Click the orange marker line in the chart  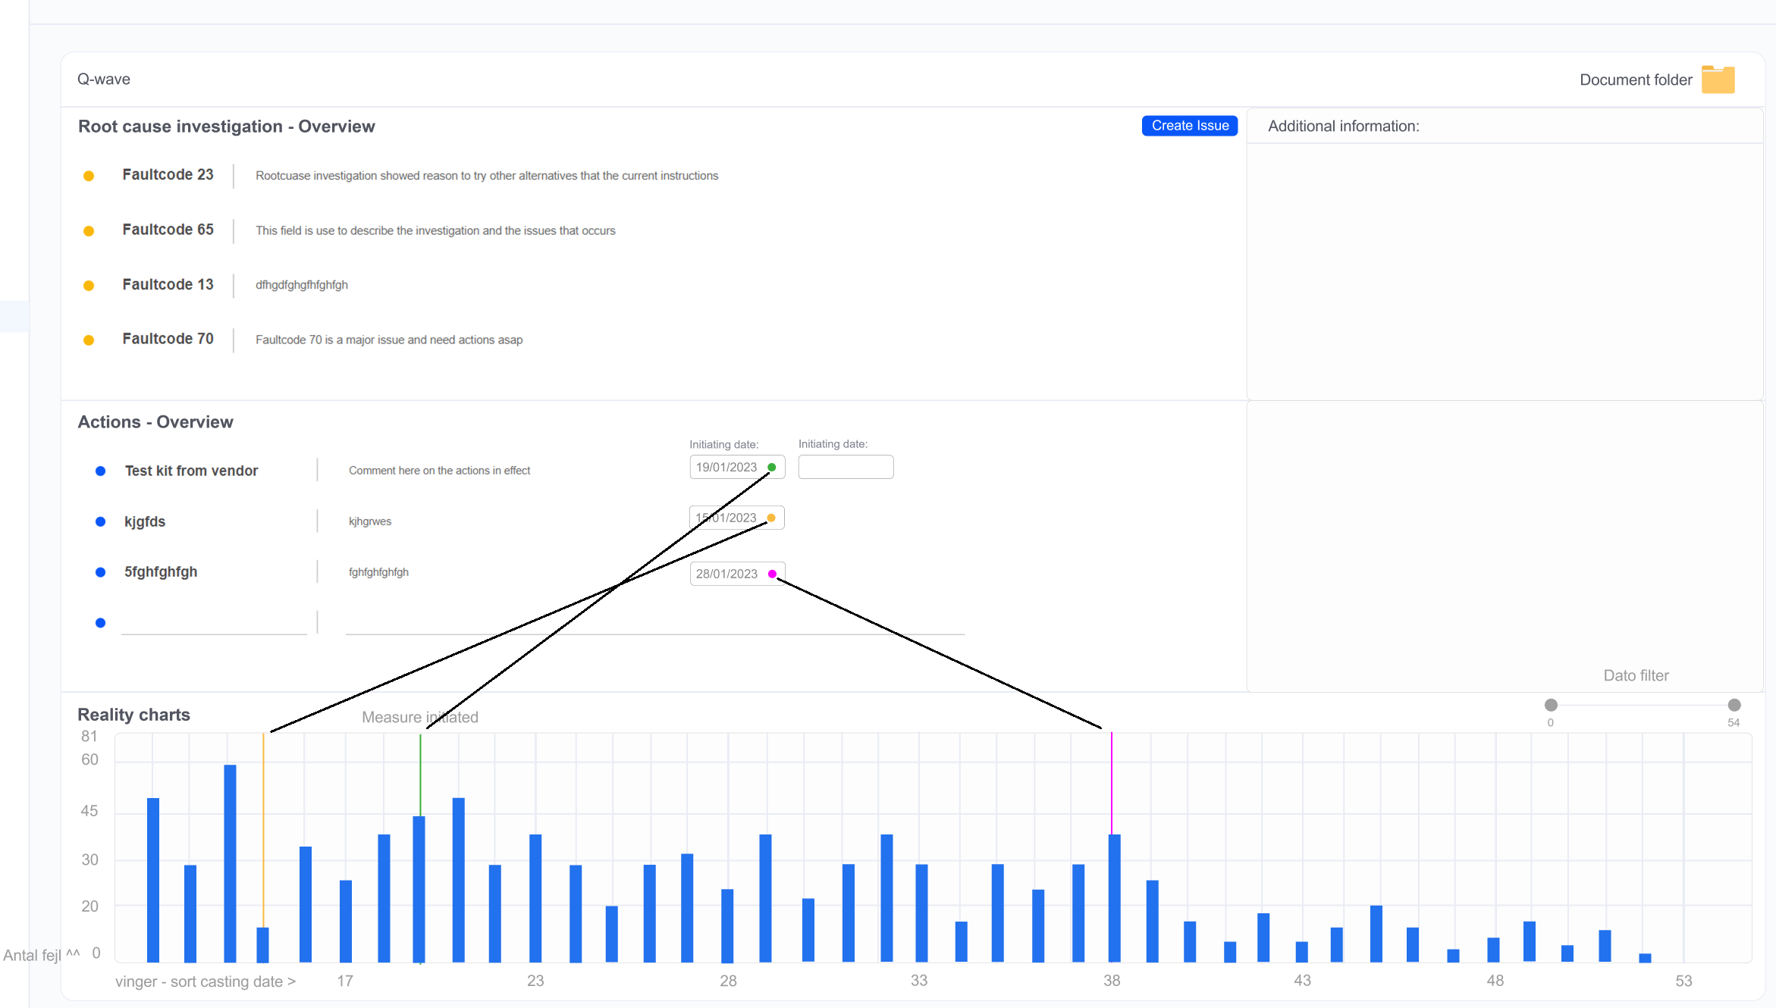pyautogui.click(x=263, y=830)
